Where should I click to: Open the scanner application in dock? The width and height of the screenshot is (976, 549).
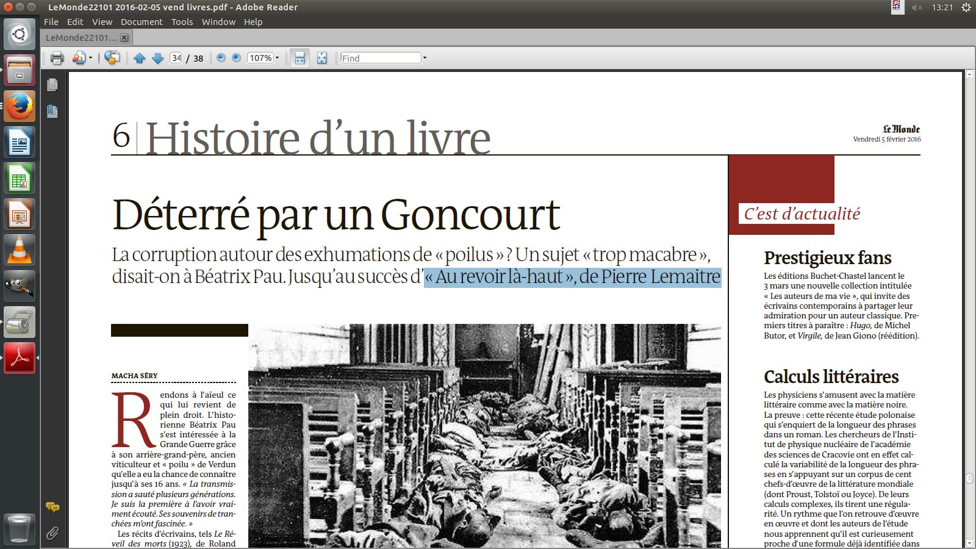click(x=20, y=322)
